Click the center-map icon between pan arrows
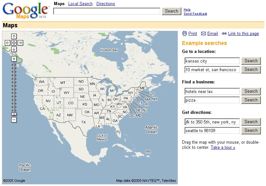 [14, 43]
